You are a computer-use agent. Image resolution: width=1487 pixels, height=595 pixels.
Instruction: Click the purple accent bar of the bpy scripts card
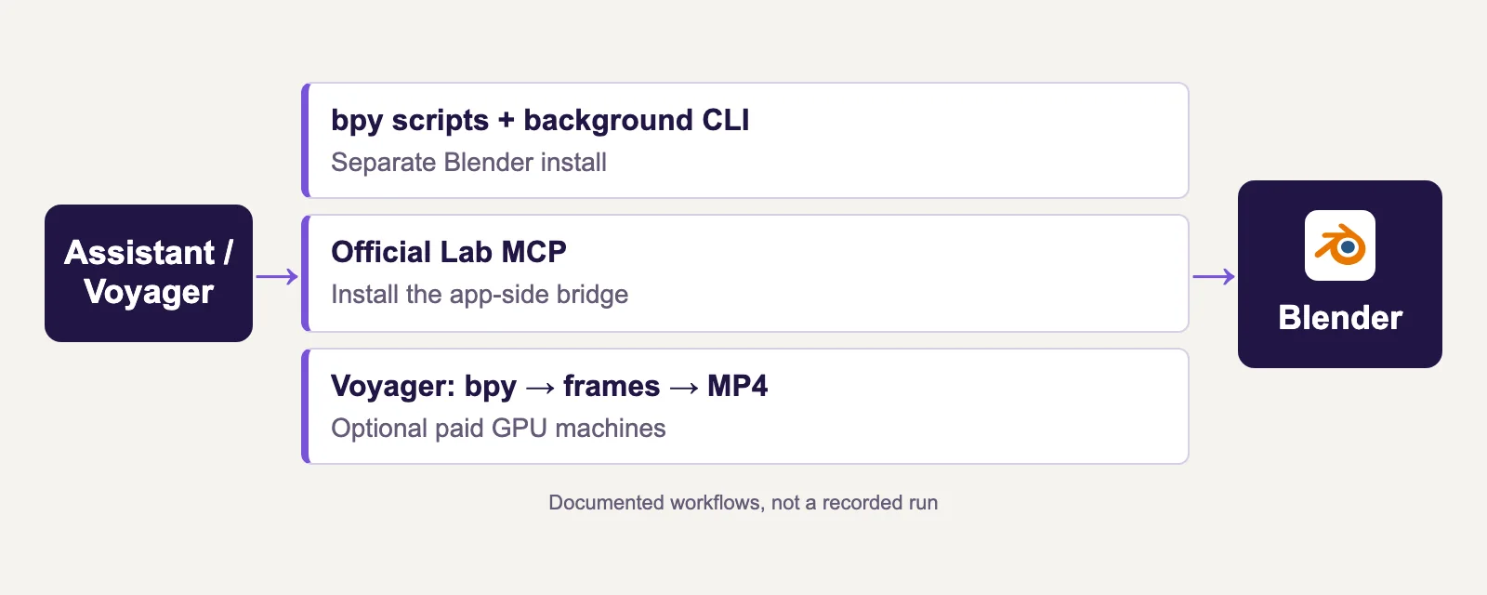(305, 140)
